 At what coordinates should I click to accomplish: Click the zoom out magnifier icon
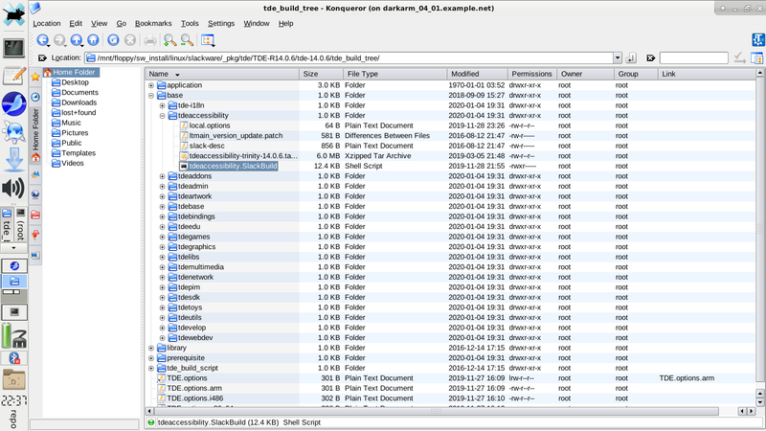click(x=186, y=40)
